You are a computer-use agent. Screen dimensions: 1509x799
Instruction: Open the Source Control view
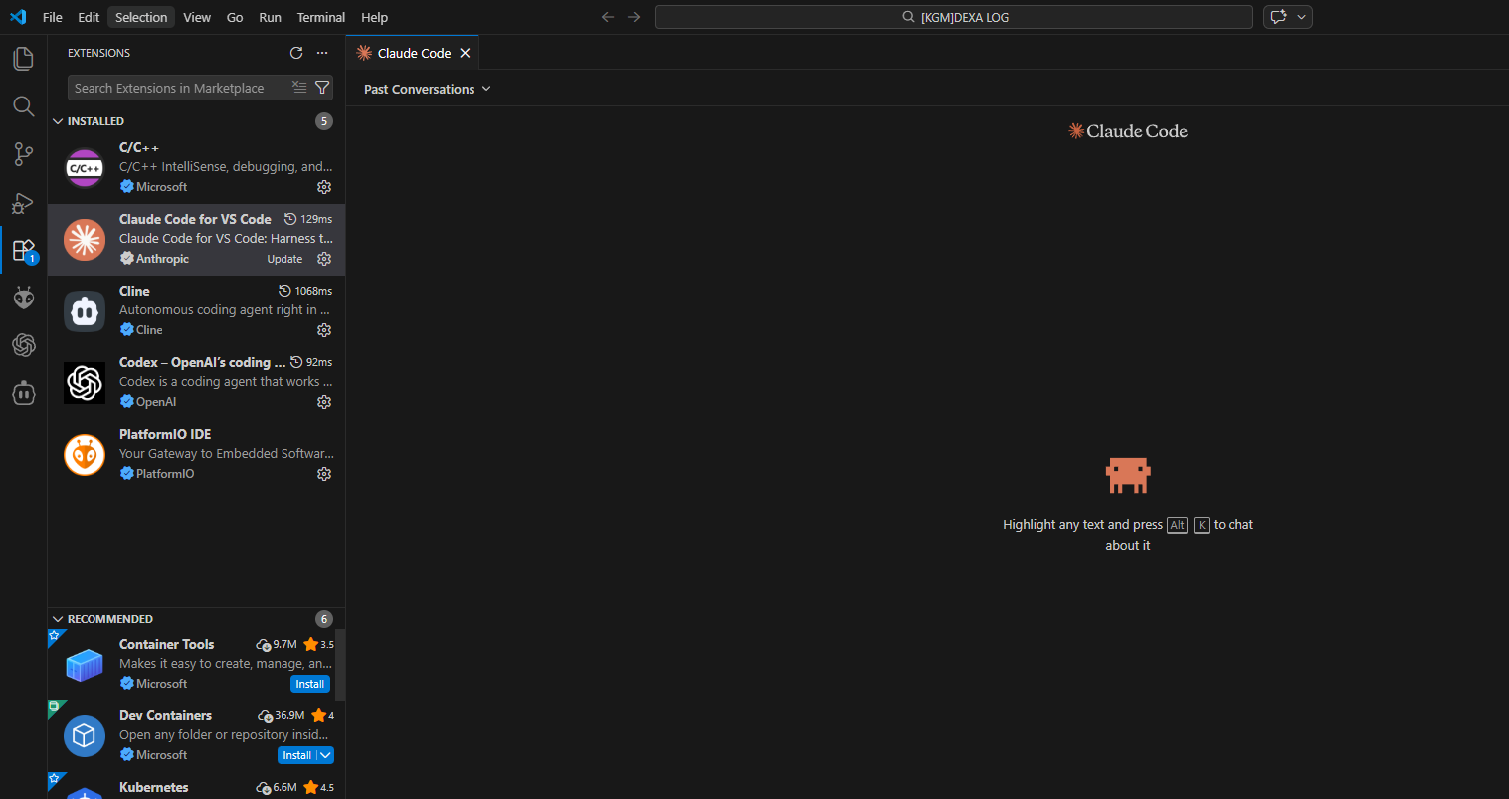tap(23, 154)
